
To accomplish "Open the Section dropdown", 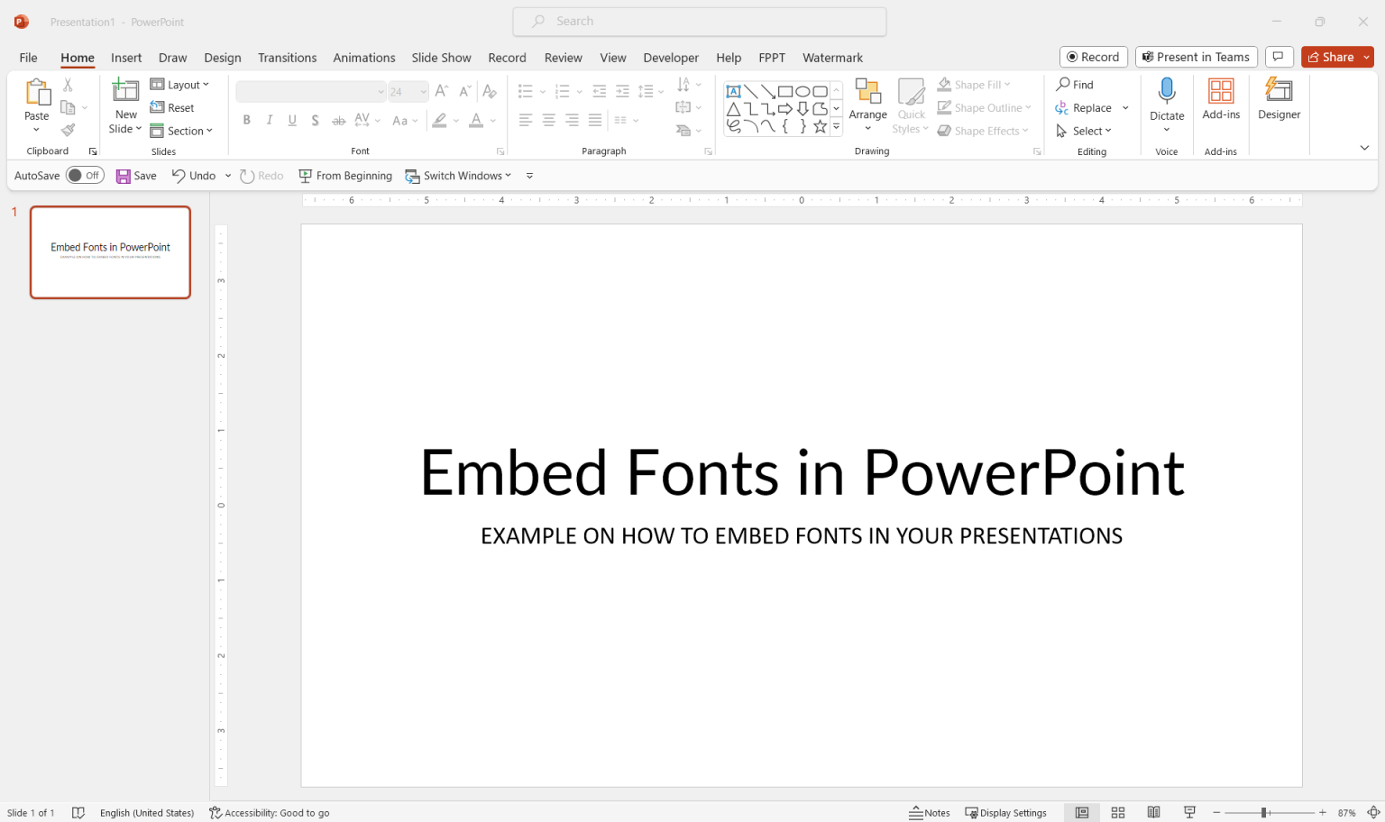I will click(x=183, y=130).
